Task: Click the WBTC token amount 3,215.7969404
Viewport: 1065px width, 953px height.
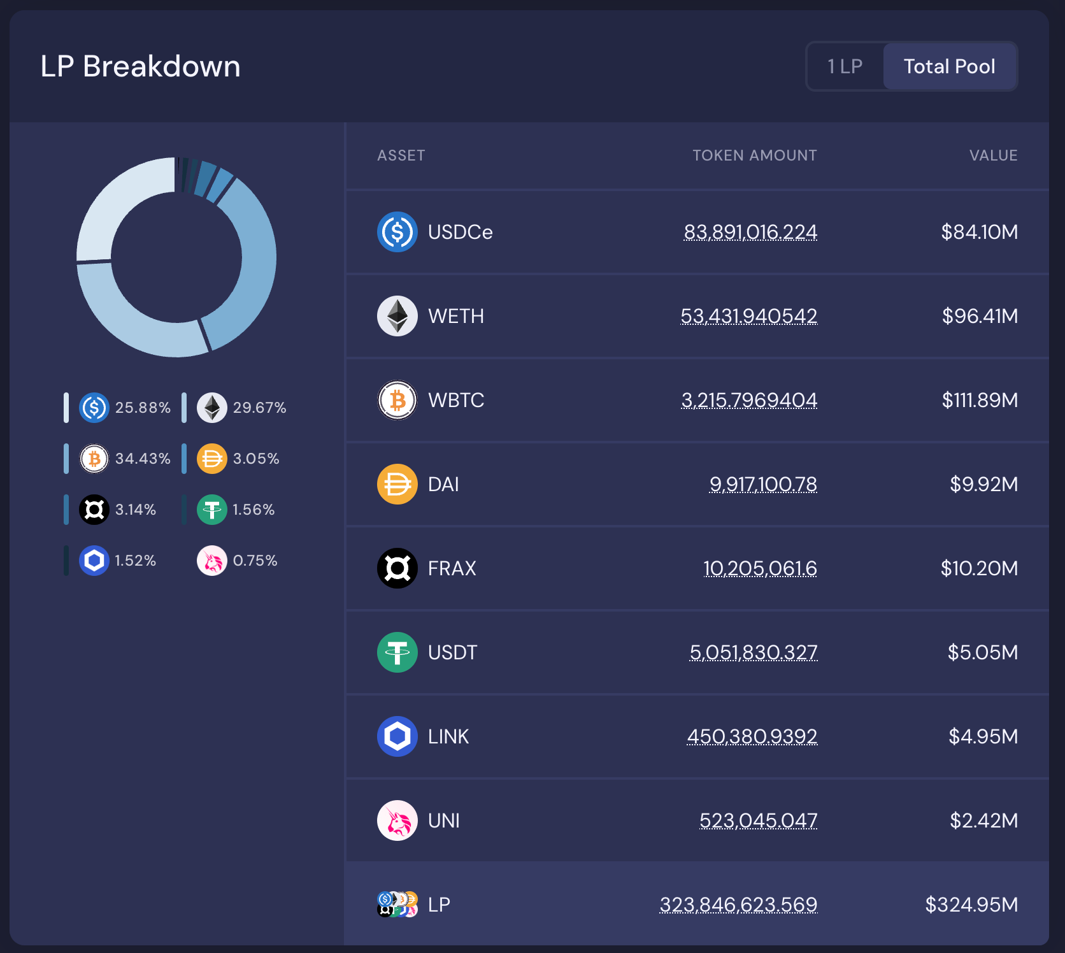Action: pyautogui.click(x=749, y=400)
